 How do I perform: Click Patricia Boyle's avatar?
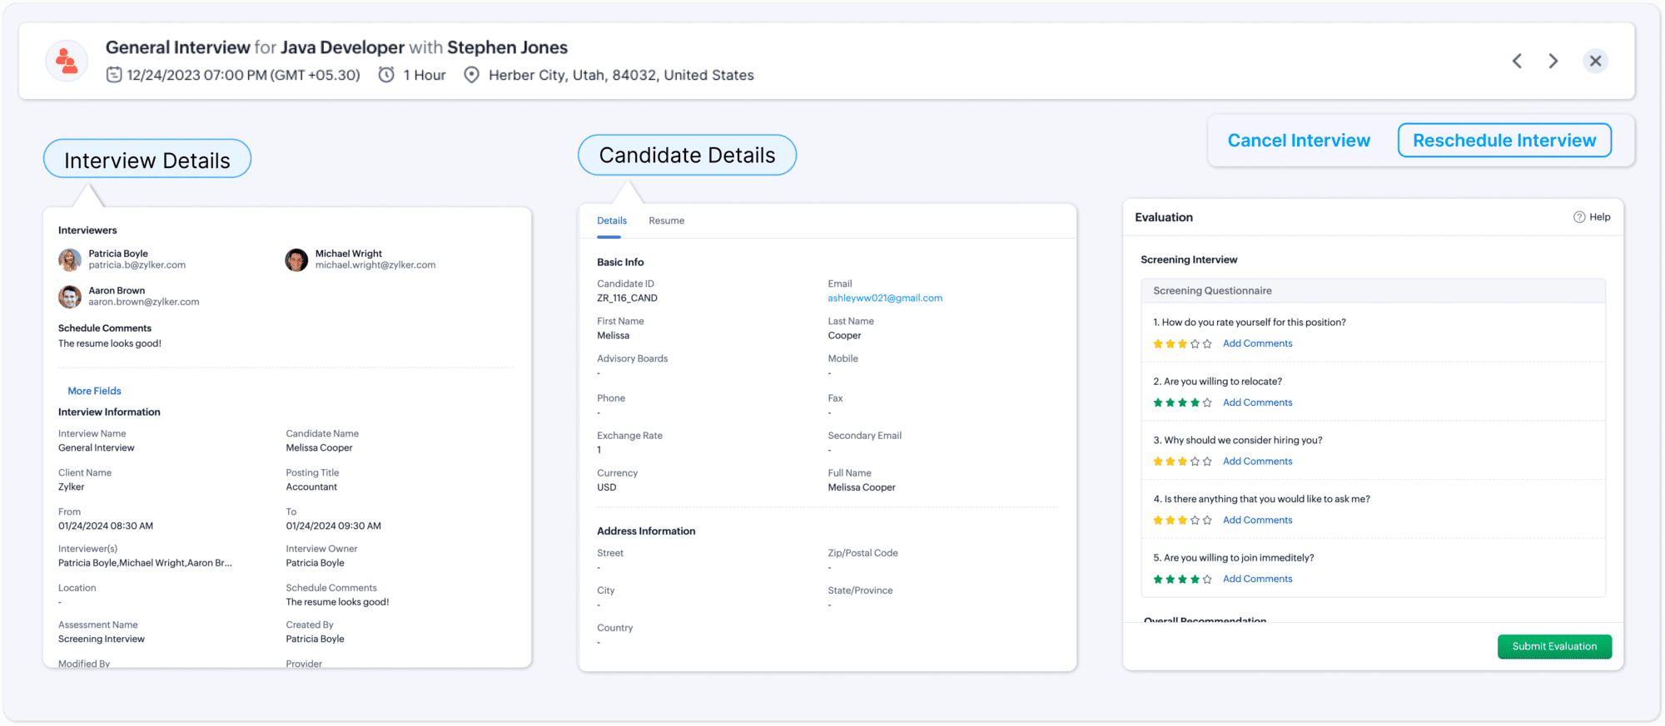coord(70,260)
